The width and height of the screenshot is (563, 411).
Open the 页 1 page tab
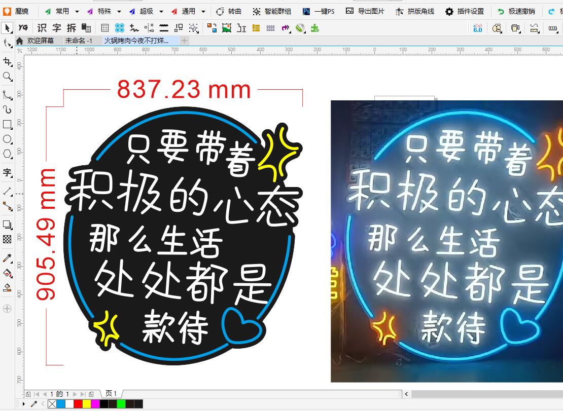(x=111, y=393)
